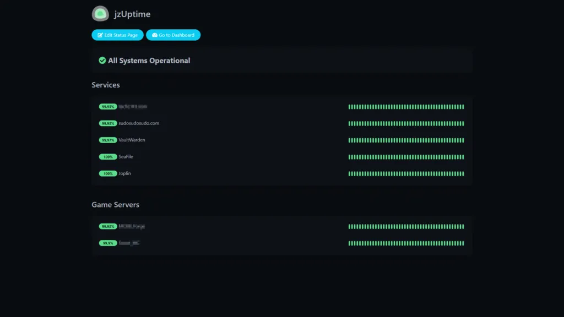
Task: Click the green checkmark status icon
Action: point(102,61)
